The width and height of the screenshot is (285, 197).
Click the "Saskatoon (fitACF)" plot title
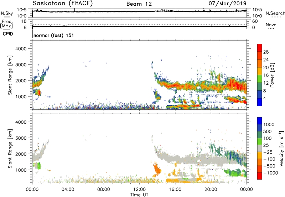[x=63, y=4]
